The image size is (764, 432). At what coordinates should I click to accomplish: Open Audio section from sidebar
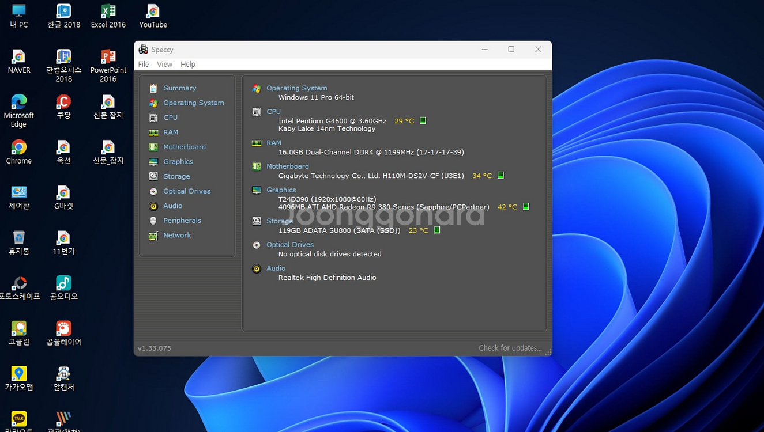click(172, 206)
